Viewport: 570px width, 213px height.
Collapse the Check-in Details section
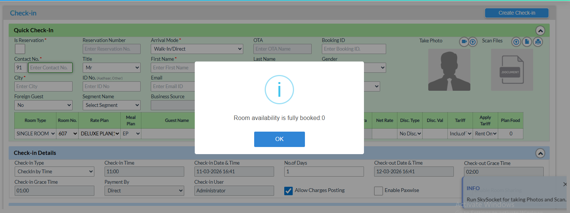(x=540, y=153)
